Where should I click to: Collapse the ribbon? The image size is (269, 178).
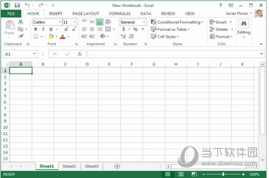pyautogui.click(x=261, y=44)
